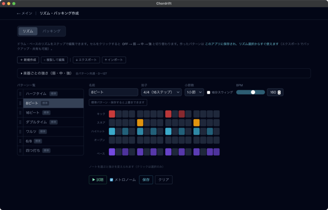The height and width of the screenshot is (210, 328).
Task: Select the ワルツ pattern
Action: pyautogui.click(x=53, y=132)
